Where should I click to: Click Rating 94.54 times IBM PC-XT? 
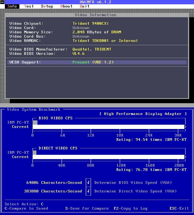click(x=151, y=139)
